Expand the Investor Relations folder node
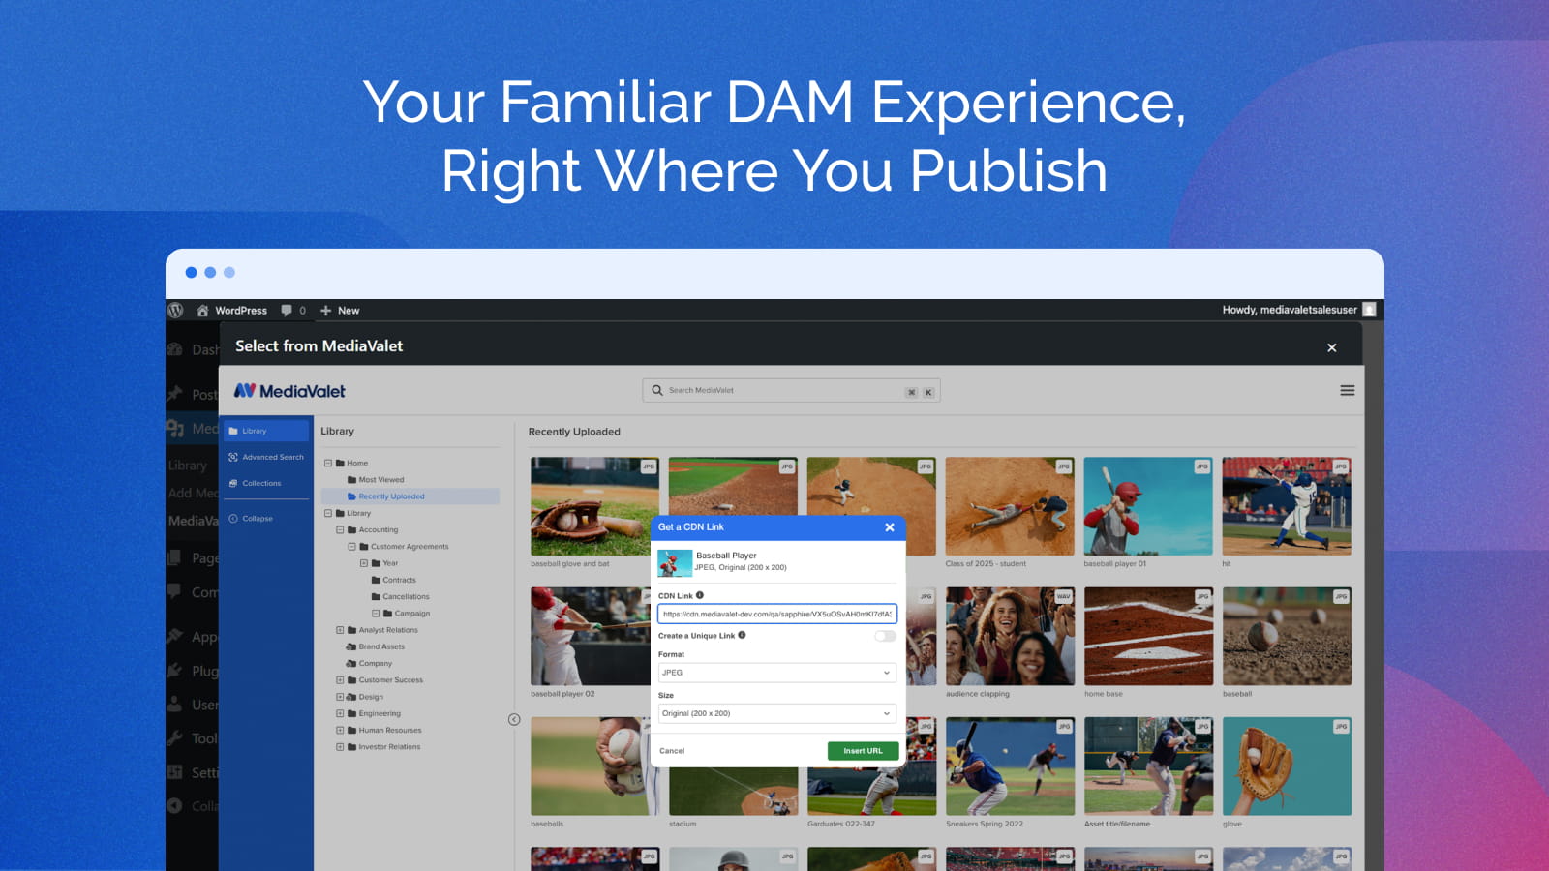Image resolution: width=1549 pixels, height=871 pixels. (340, 747)
